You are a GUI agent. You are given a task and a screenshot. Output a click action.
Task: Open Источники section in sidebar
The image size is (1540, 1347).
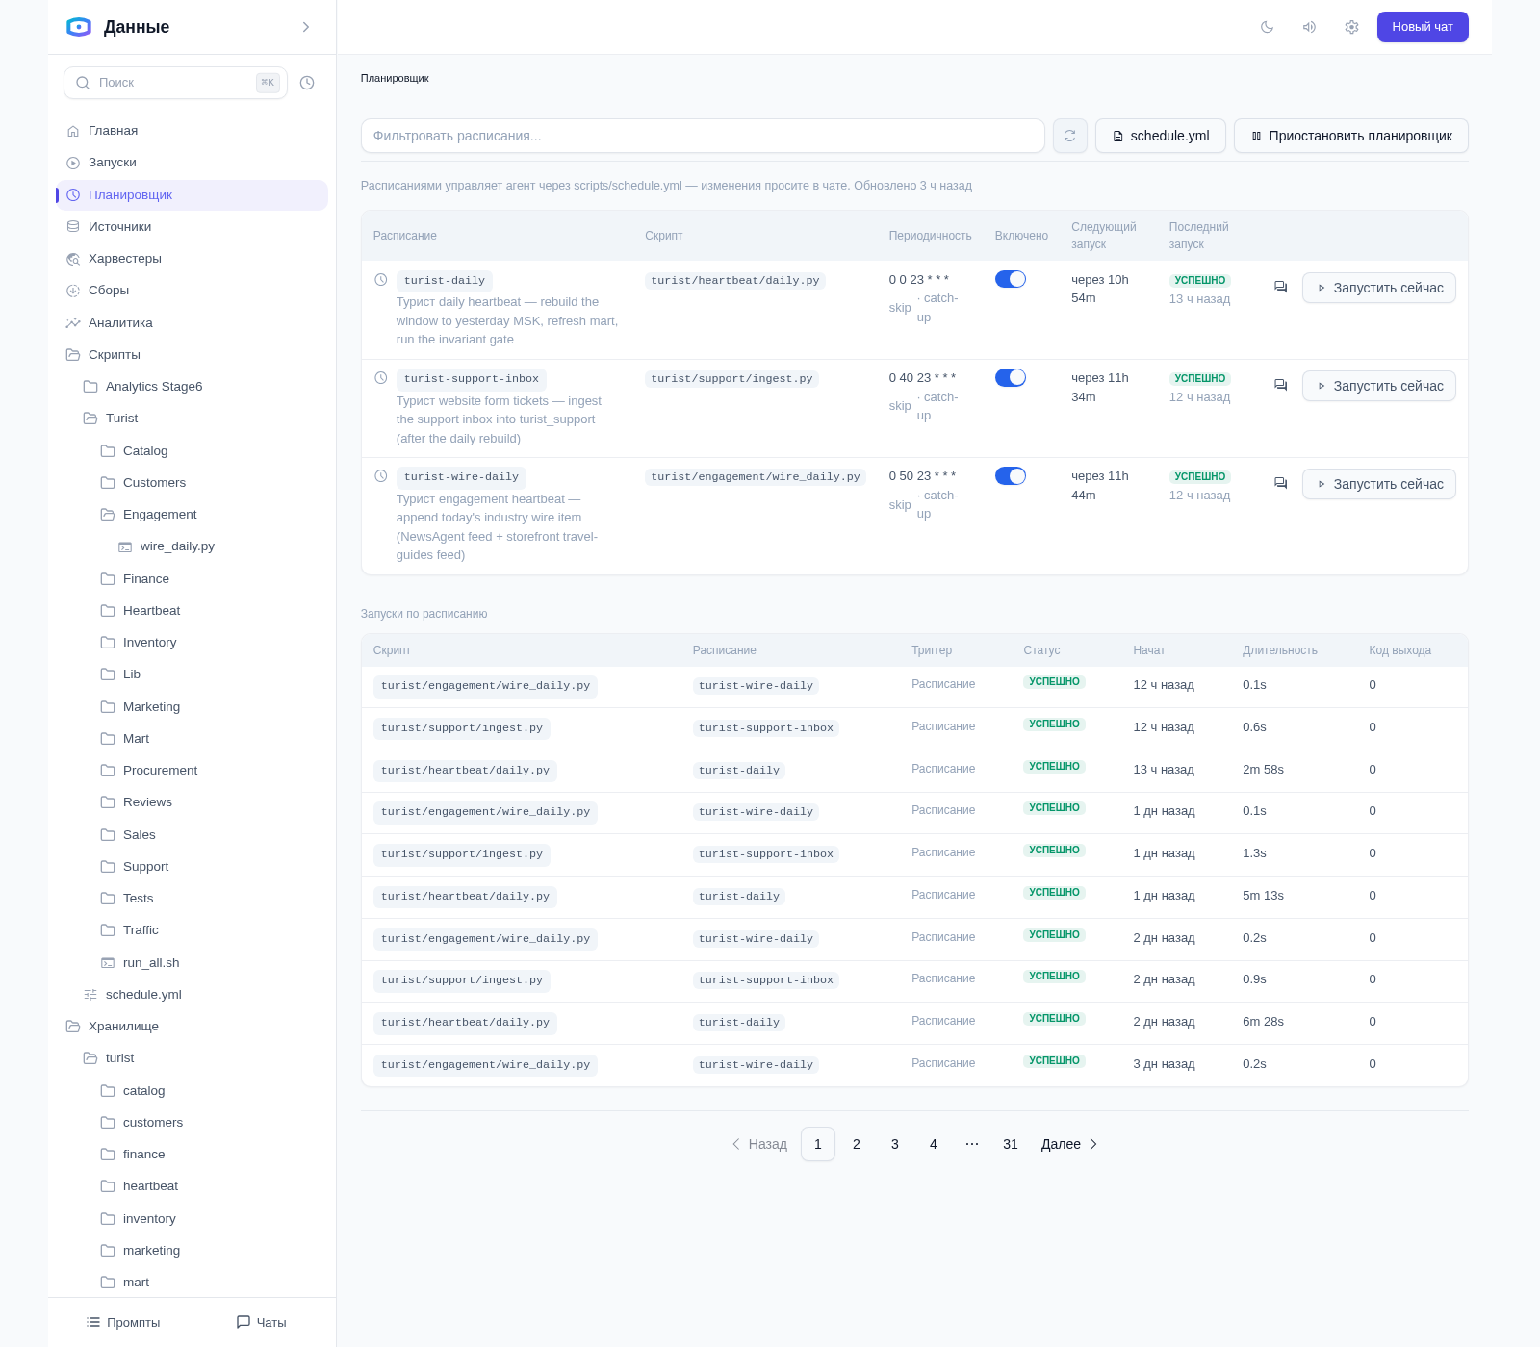192,227
